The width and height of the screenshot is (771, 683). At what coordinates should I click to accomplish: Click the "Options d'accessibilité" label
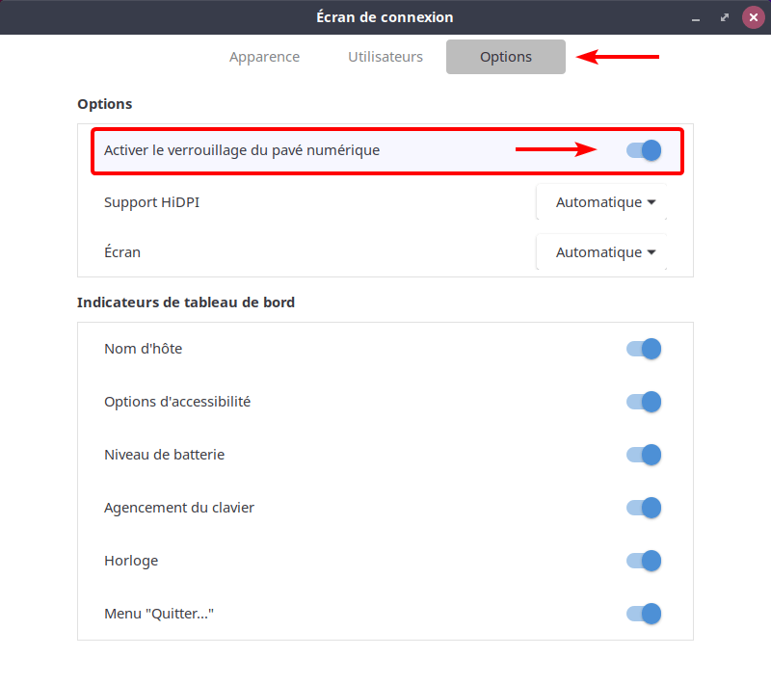pyautogui.click(x=177, y=402)
